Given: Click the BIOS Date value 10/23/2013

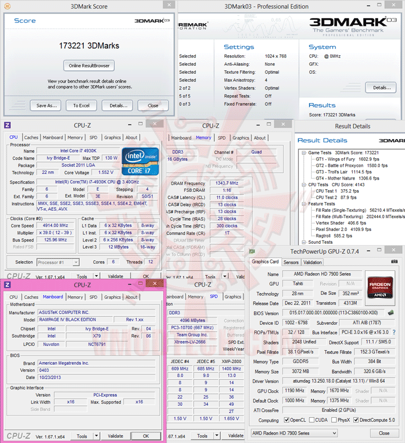Looking at the screenshot, I should pyautogui.click(x=97, y=378).
